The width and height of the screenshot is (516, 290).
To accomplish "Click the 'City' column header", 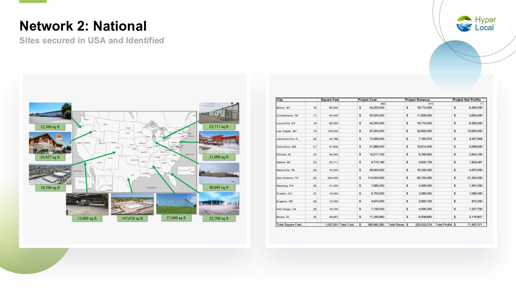I will click(280, 100).
